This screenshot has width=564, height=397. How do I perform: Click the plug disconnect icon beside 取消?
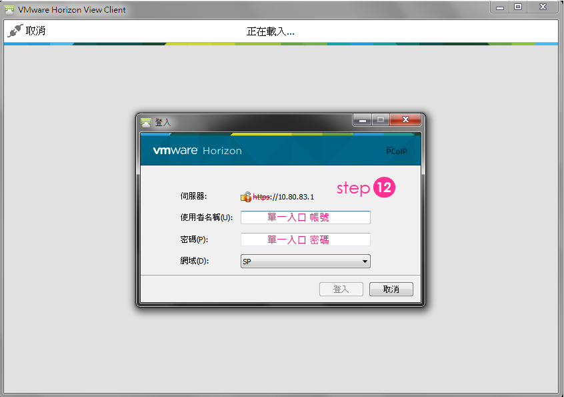pos(15,31)
